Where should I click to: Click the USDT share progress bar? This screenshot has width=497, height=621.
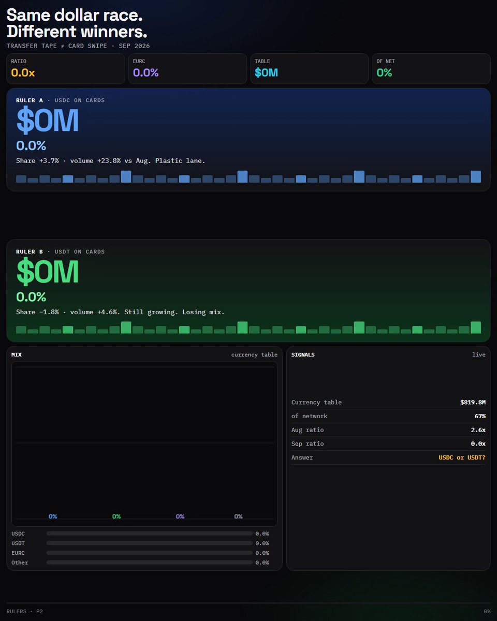[x=149, y=543]
